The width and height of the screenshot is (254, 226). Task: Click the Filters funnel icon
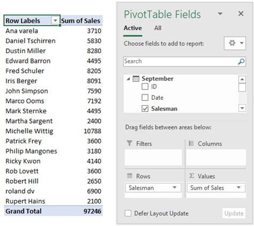(x=129, y=143)
